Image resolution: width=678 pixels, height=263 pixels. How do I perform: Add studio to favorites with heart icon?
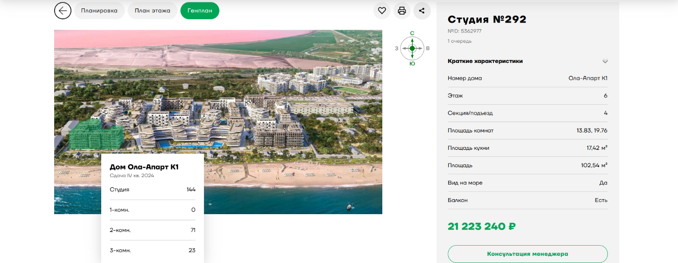382,10
